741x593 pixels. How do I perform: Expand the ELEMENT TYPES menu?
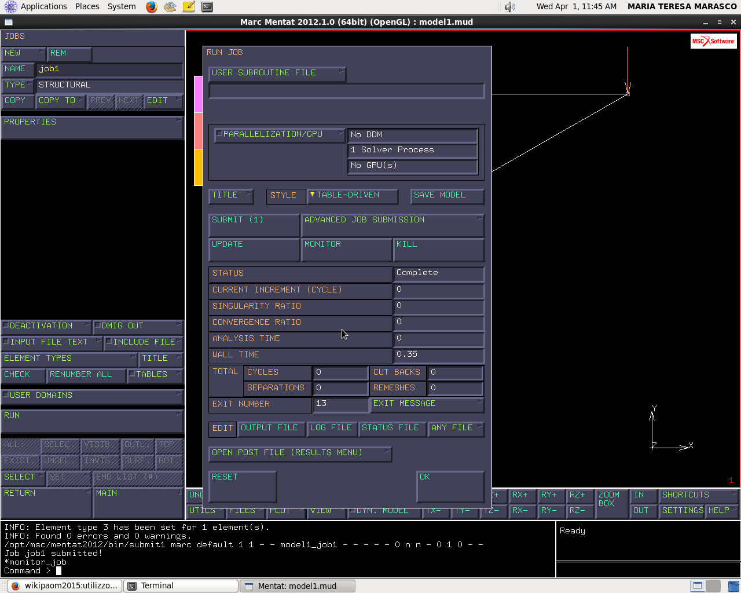coord(69,358)
